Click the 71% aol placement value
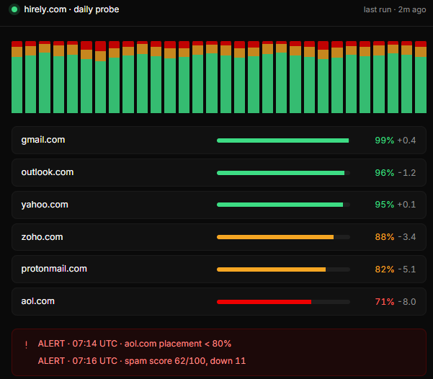This screenshot has height=379, width=433. 385,302
